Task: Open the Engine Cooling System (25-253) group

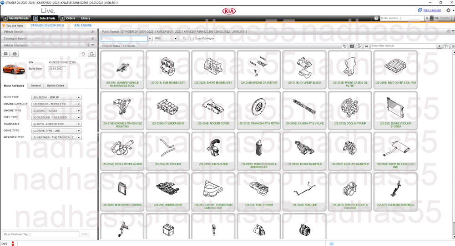Action: pos(395,110)
